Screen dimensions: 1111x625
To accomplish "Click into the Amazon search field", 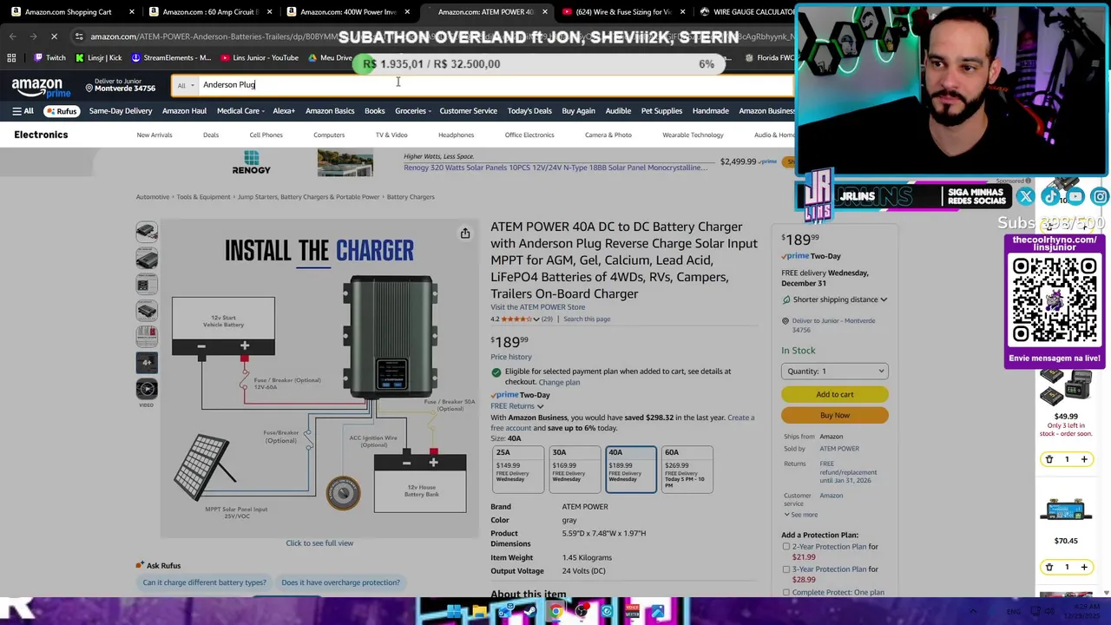I will click(495, 85).
